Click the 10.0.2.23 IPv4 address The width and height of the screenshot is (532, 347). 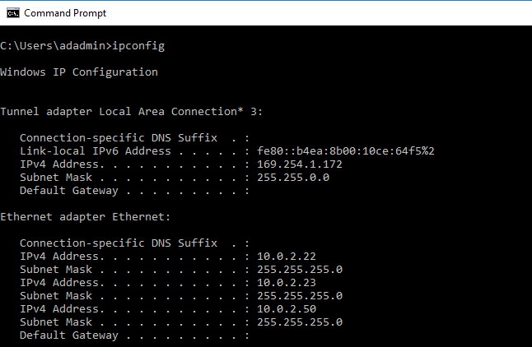click(x=286, y=282)
